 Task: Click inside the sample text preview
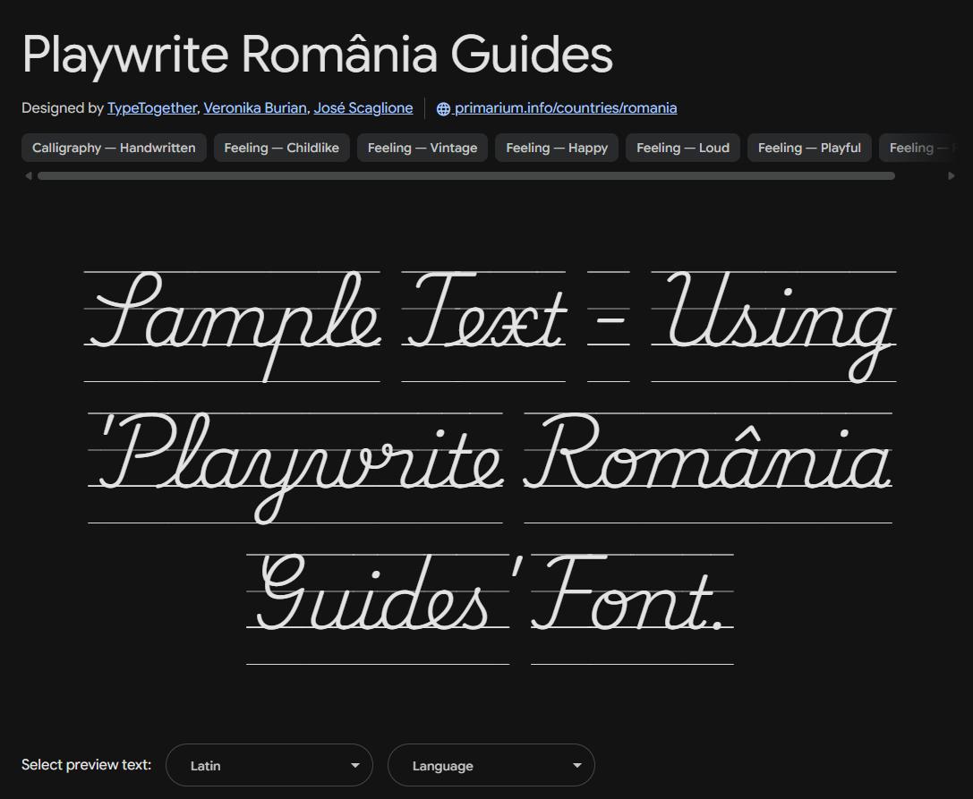tap(491, 468)
